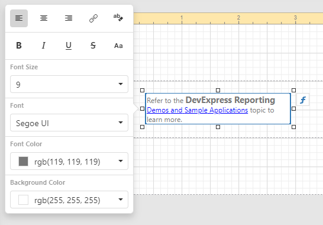Image resolution: width=323 pixels, height=225 pixels.
Task: Open the expression editor f icon
Action: pos(303,100)
